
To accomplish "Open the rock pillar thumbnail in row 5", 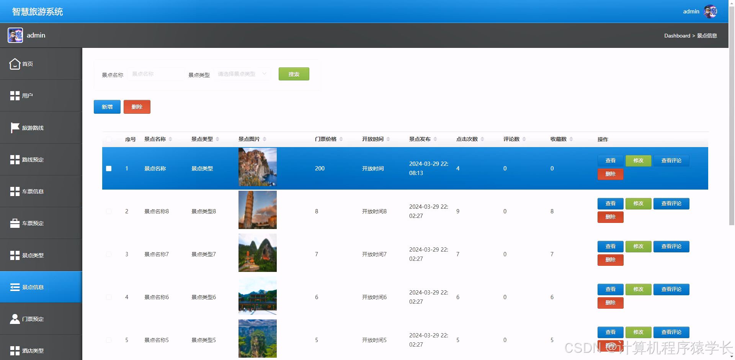I will click(258, 339).
